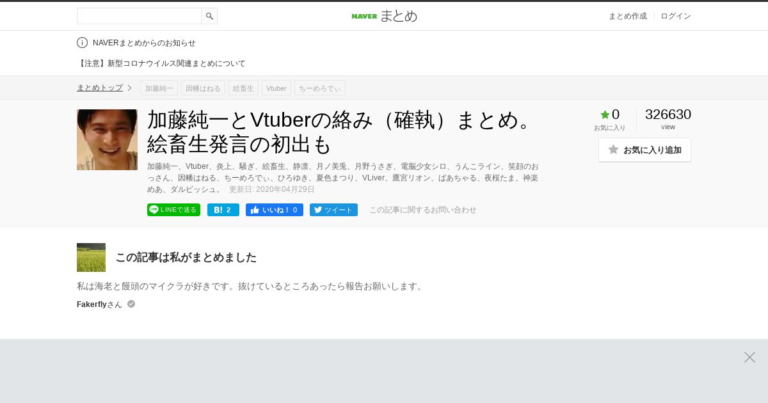768x403 pixels.
Task: Open the ログイン link
Action: [676, 16]
